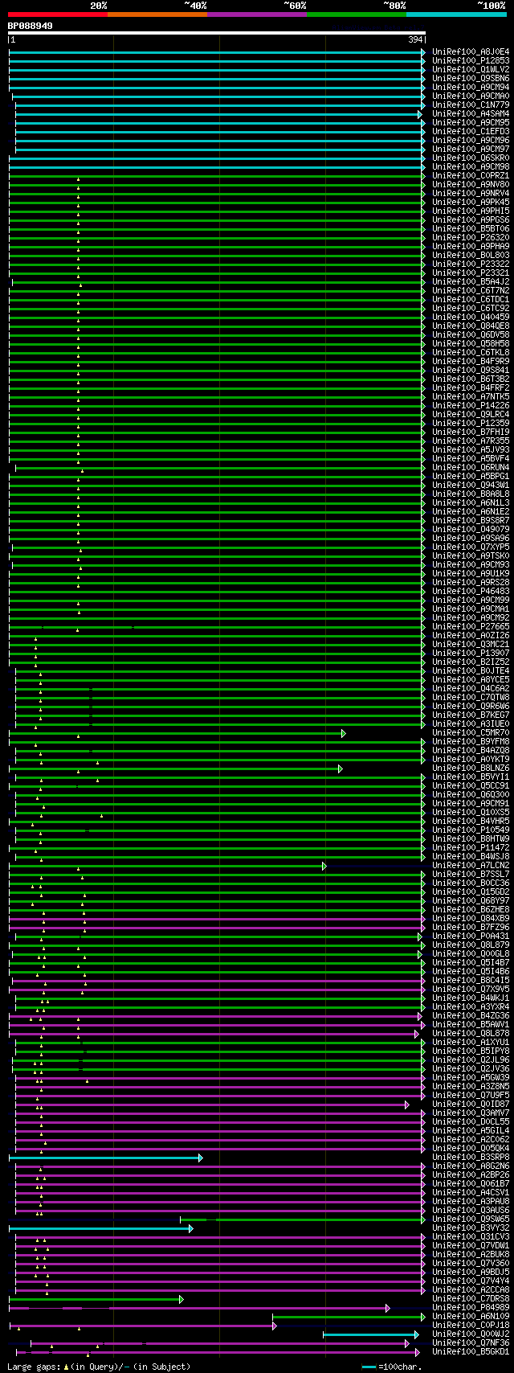Open hit label UniRef100_P84989
Screen dimensions: 514x1373
[471, 1307]
